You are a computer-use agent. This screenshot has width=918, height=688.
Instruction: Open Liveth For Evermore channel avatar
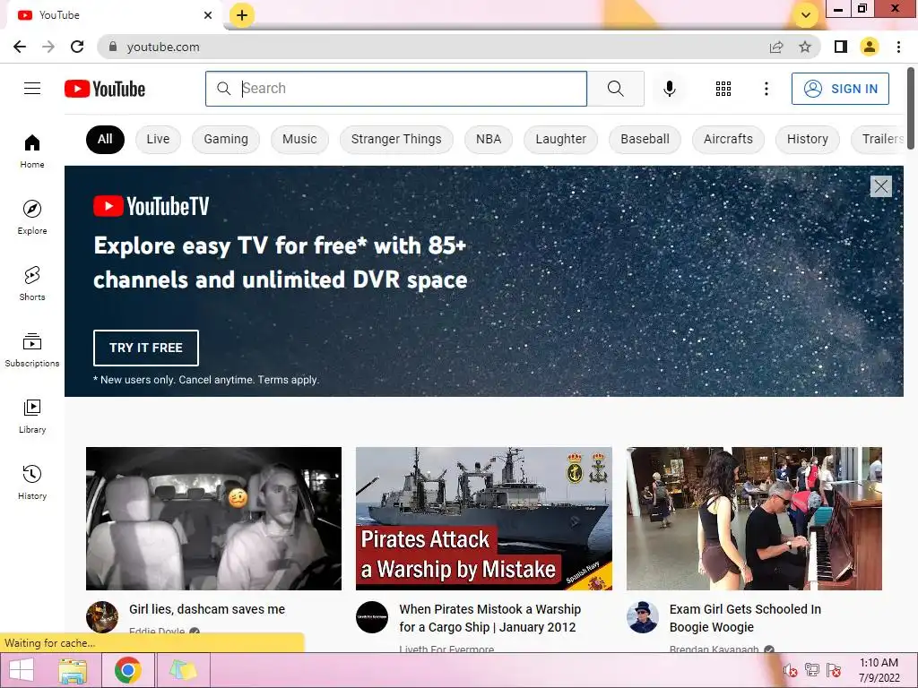click(x=372, y=617)
